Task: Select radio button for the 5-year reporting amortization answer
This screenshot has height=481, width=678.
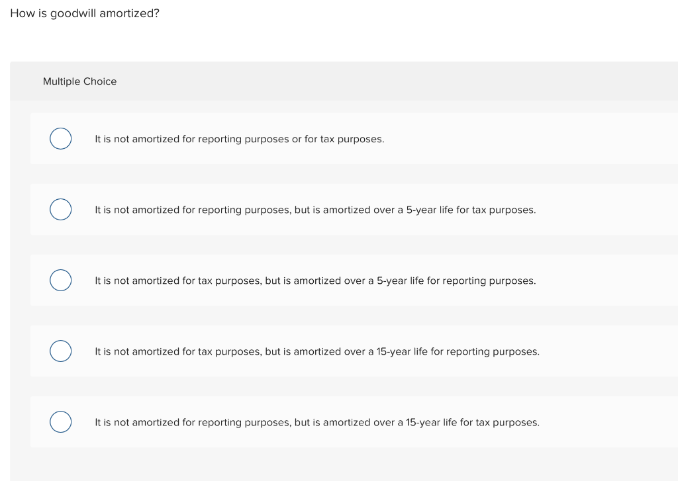Action: [x=60, y=280]
